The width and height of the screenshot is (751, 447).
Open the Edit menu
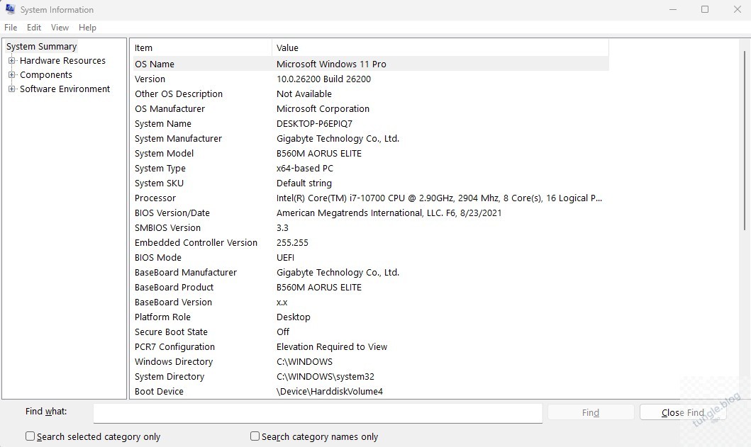pos(33,28)
